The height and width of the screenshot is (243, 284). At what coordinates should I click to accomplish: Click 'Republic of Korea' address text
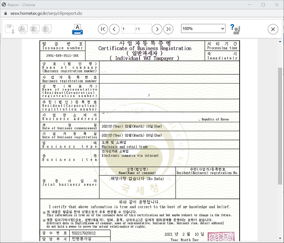coord(215,119)
